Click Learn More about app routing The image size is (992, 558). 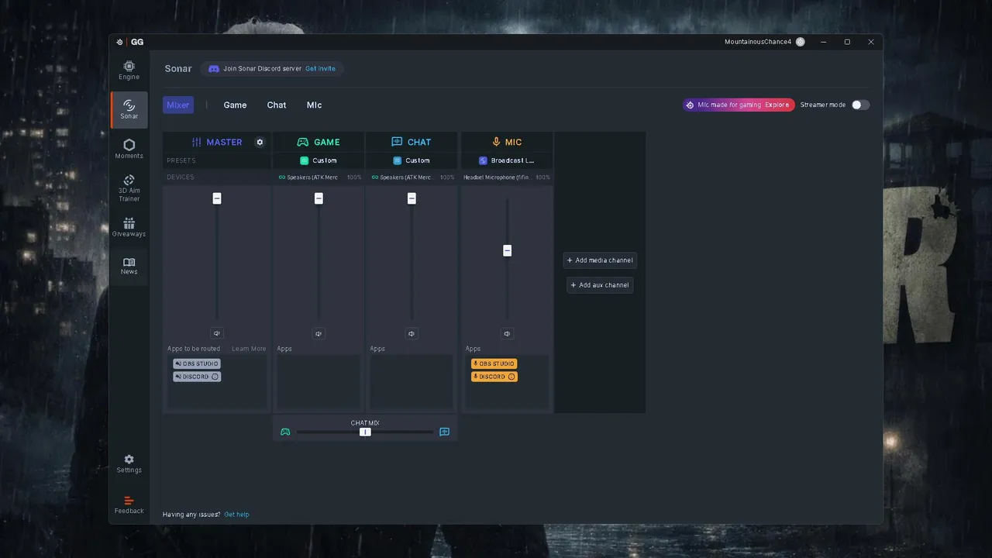coord(249,349)
